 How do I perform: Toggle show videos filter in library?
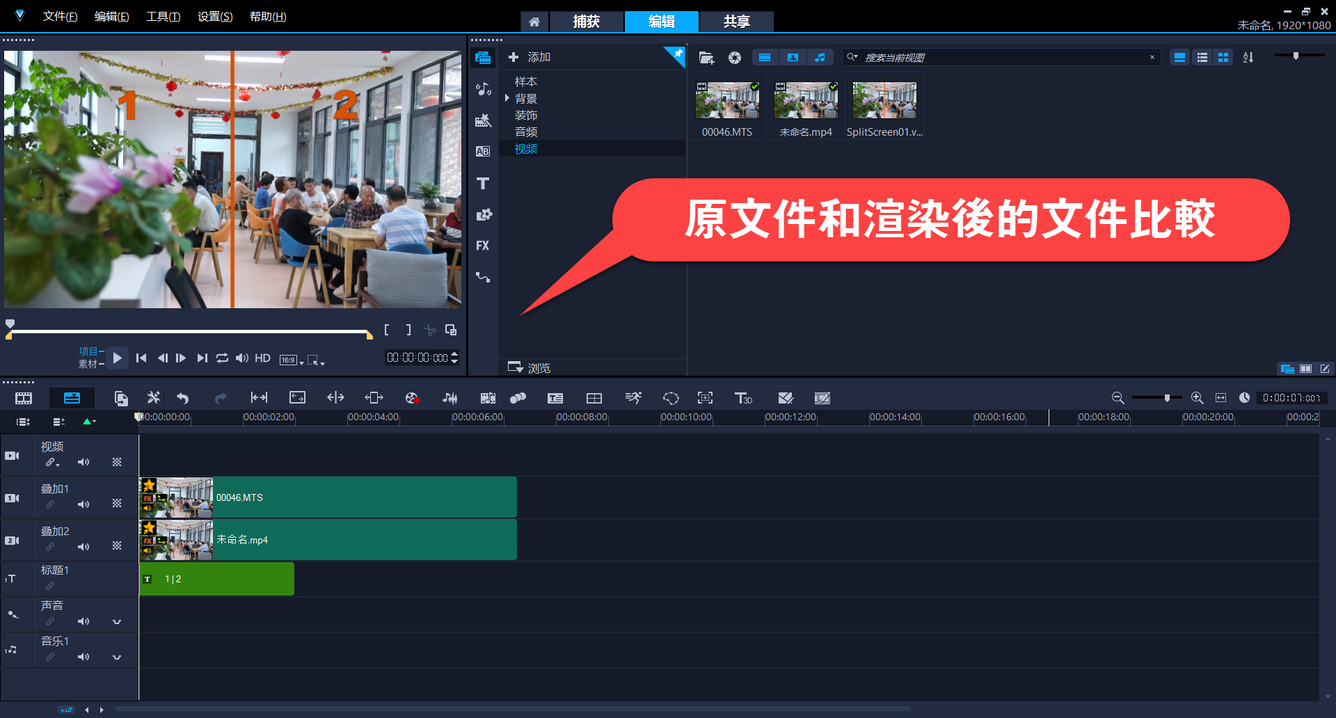click(765, 58)
